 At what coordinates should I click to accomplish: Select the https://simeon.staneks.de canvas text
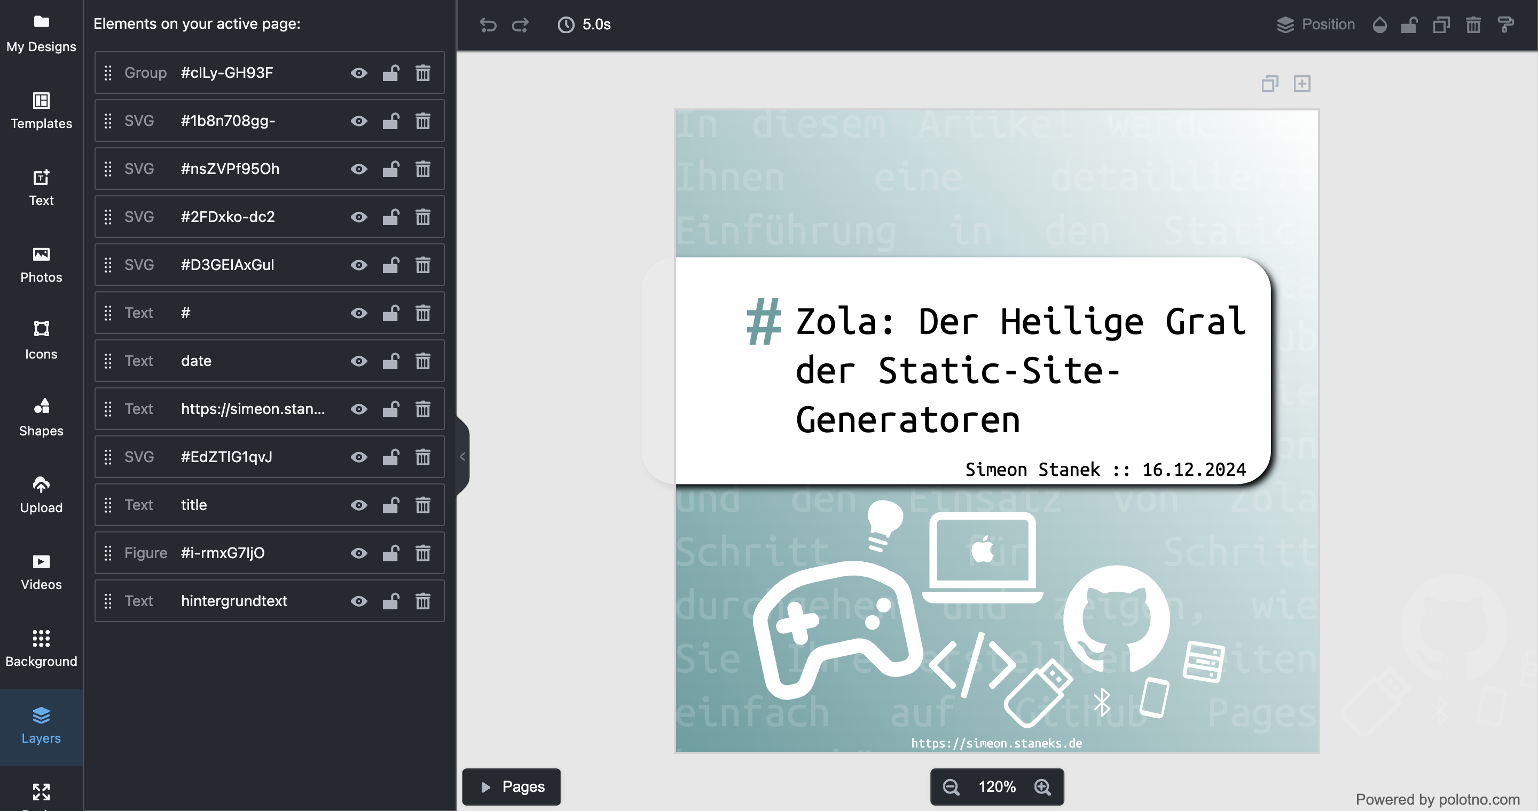(996, 743)
